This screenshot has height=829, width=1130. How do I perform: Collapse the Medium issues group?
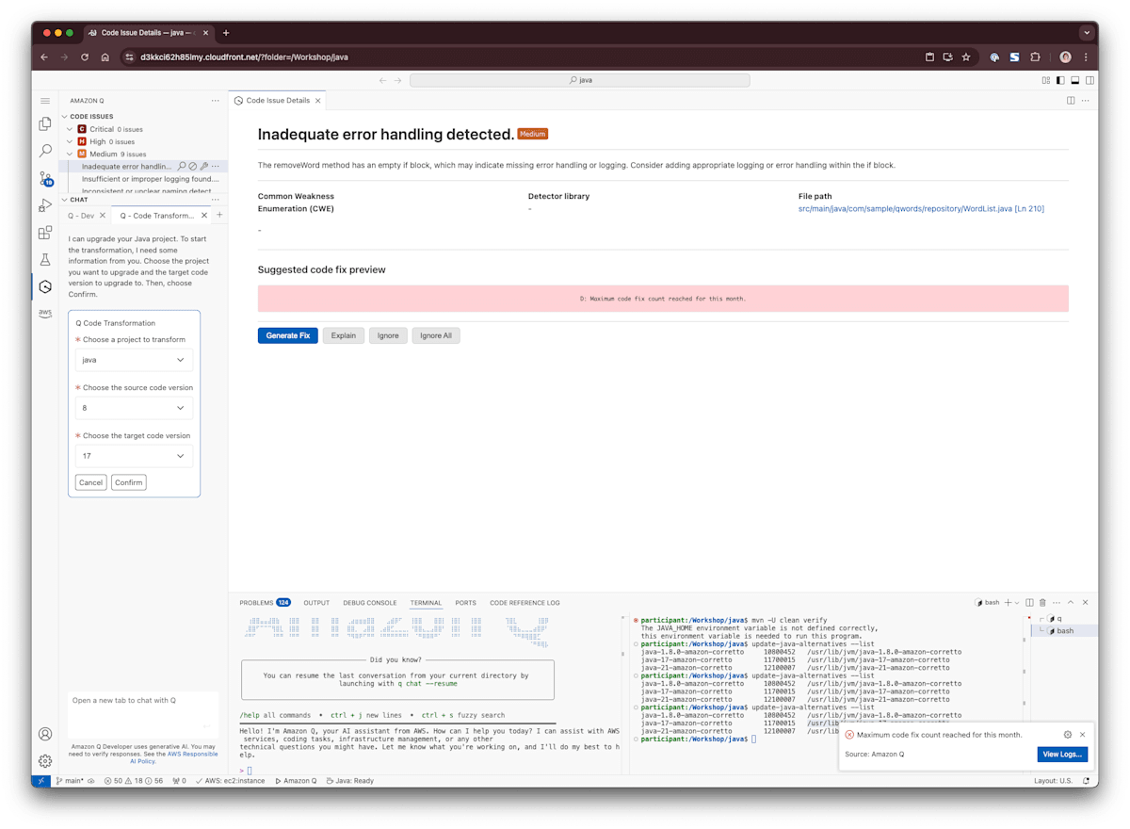(x=70, y=154)
